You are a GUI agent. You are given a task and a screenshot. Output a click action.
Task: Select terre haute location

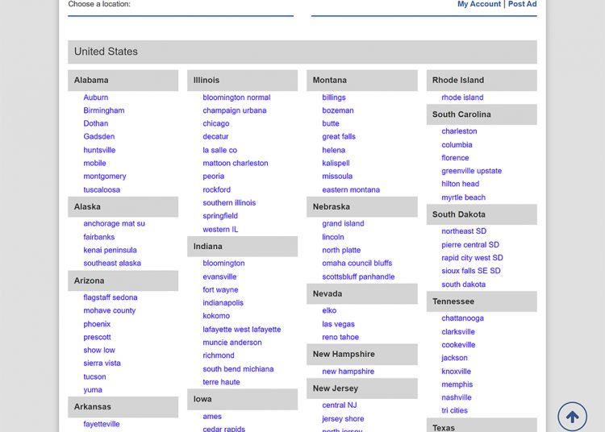point(221,383)
